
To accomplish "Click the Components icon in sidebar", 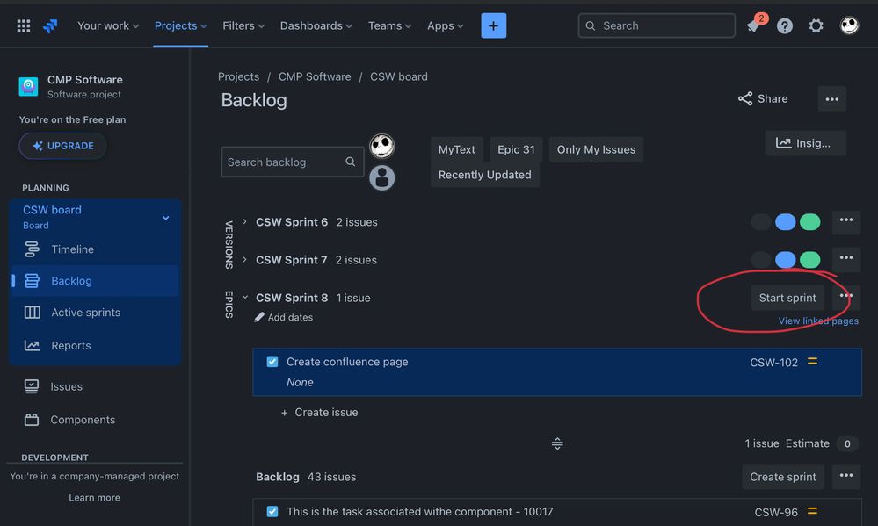I will 32,420.
